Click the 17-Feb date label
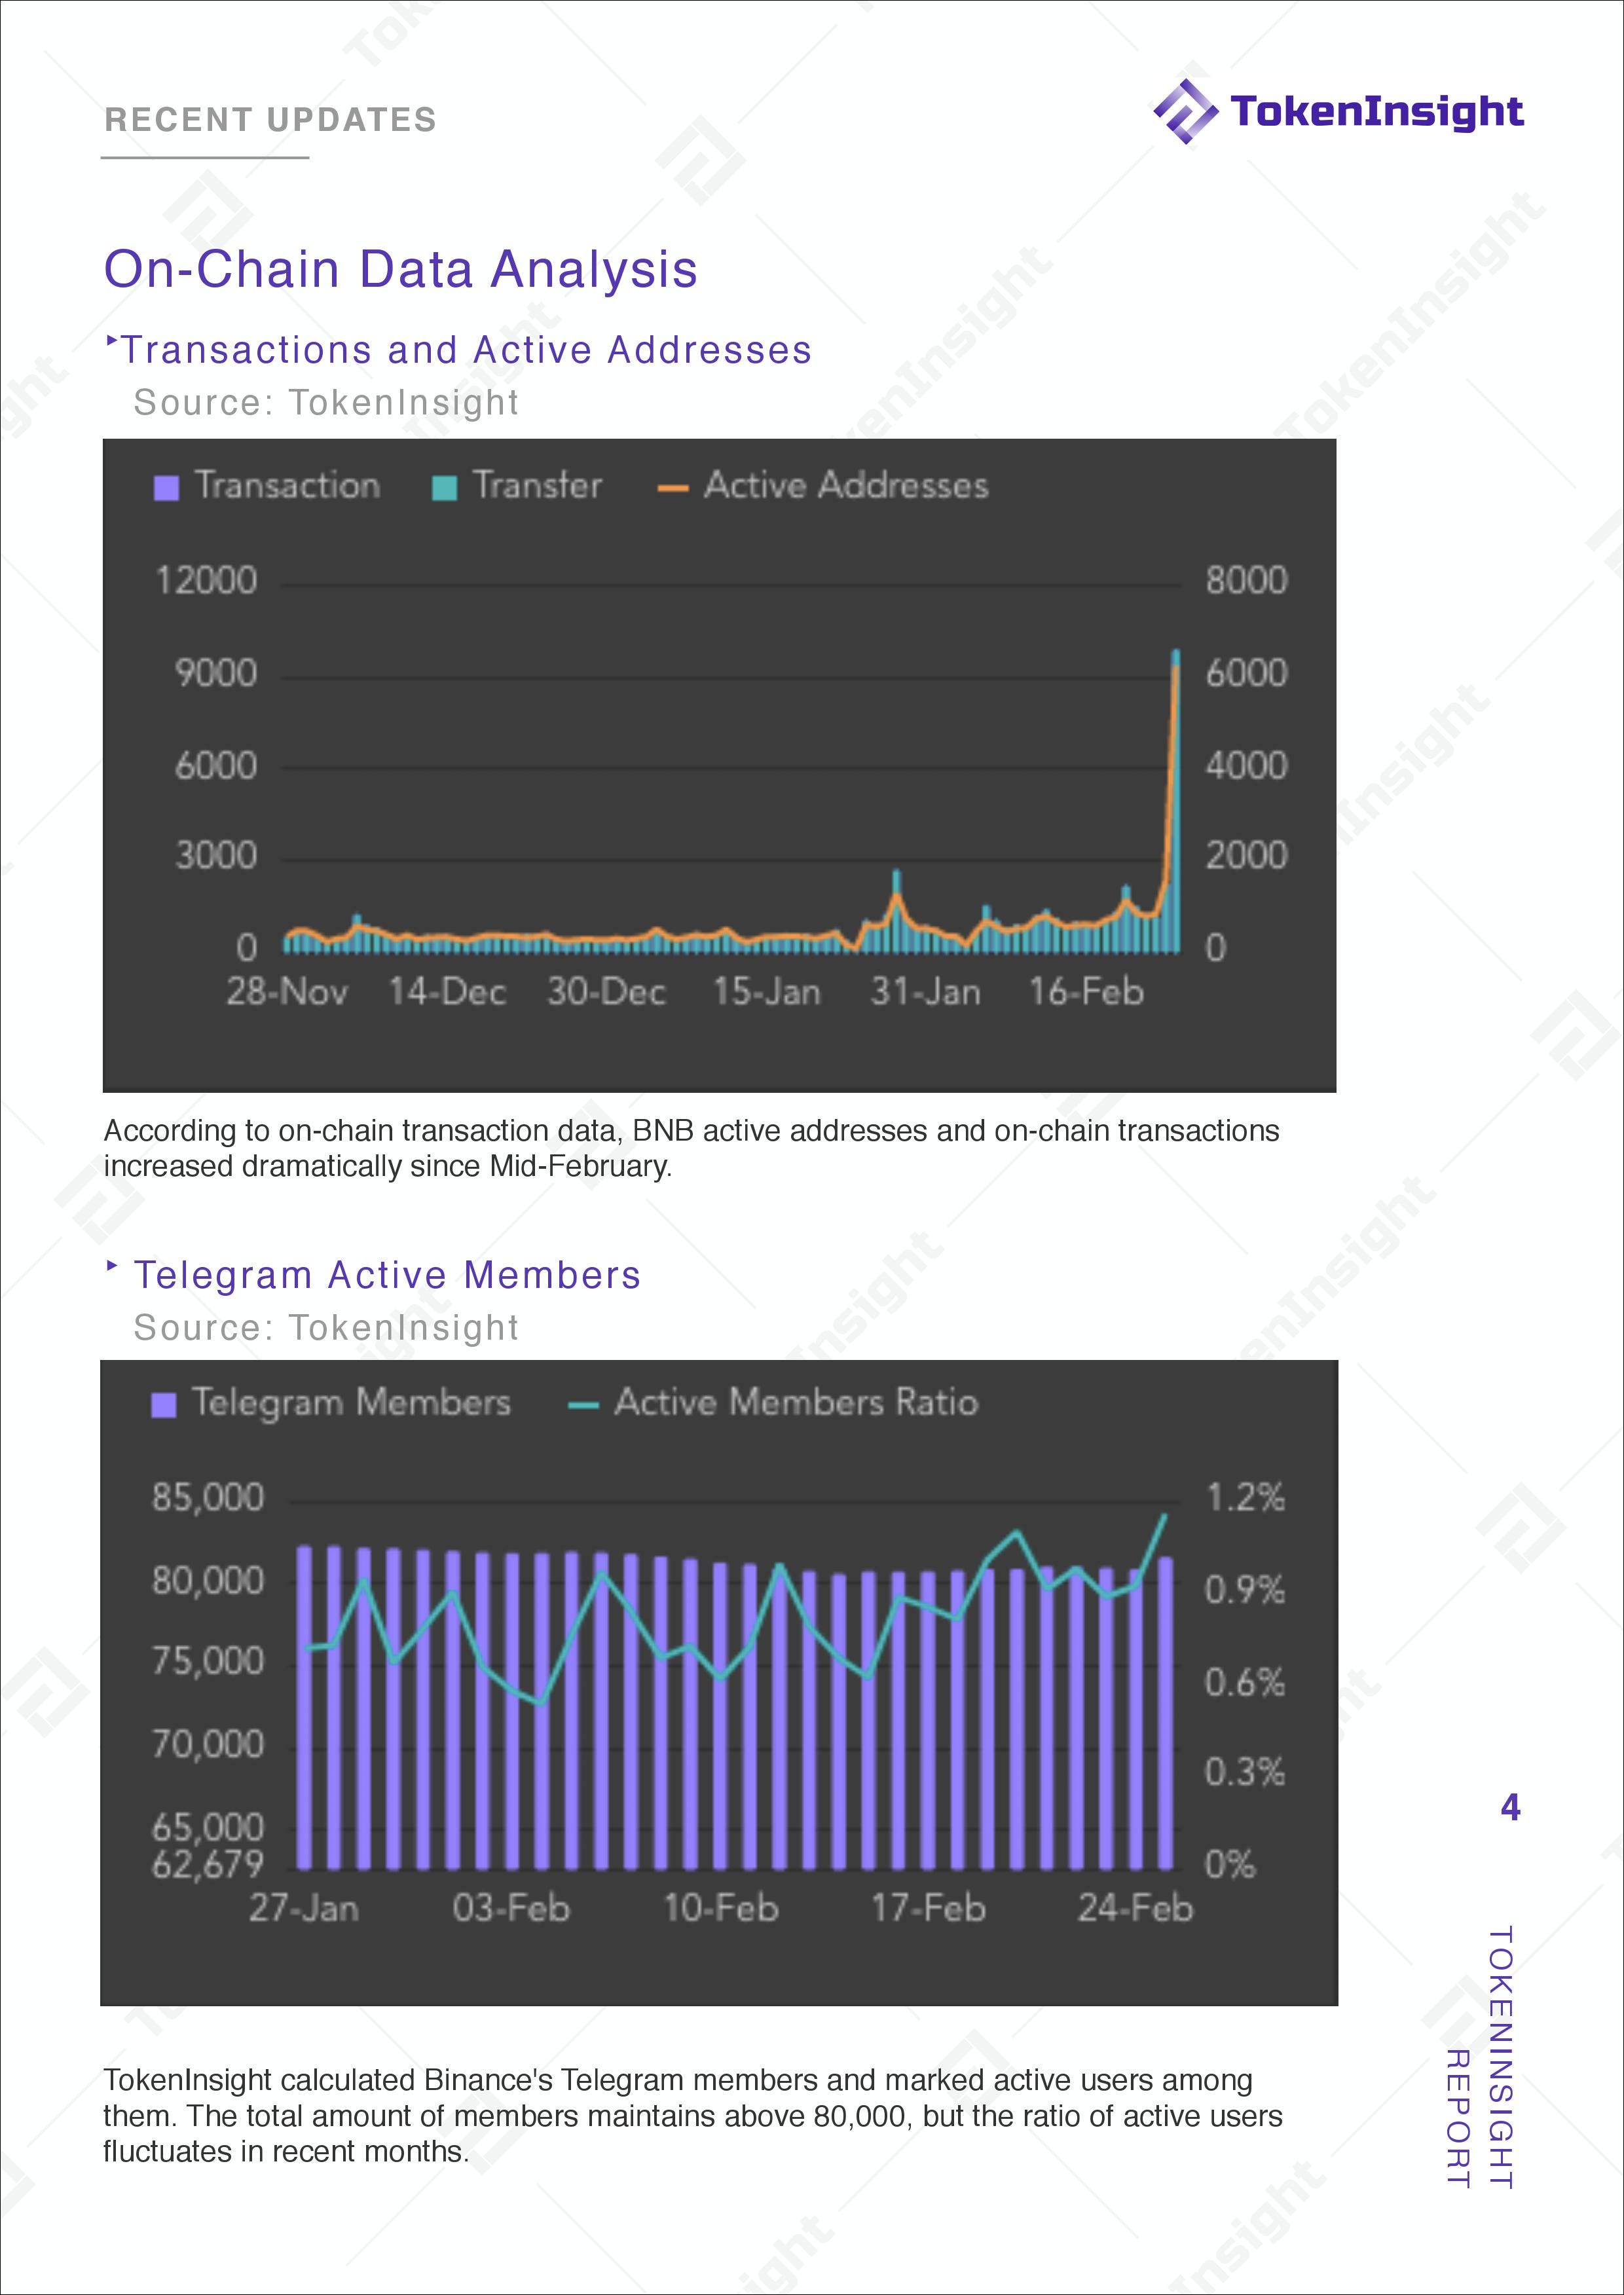1624x2295 pixels. (928, 1908)
